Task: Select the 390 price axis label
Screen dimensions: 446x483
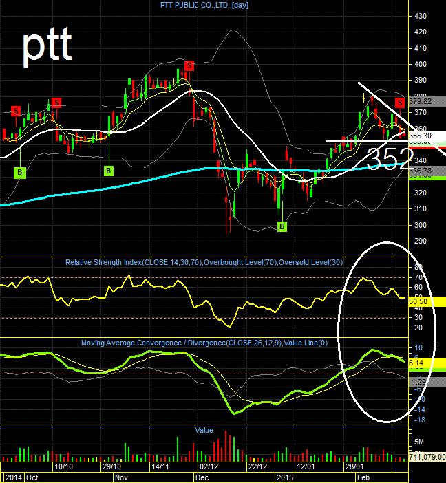Action: pyautogui.click(x=421, y=80)
